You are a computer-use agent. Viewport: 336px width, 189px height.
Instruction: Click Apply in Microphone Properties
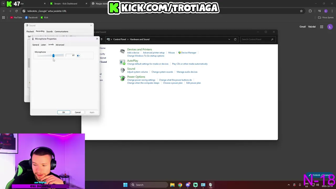92,112
